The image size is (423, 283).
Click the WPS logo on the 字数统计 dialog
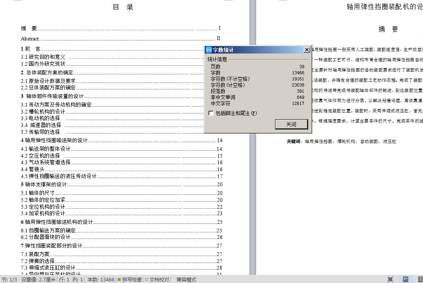tap(208, 49)
